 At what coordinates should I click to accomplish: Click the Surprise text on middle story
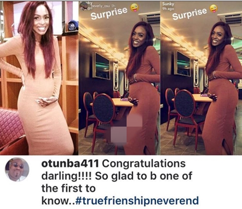[109, 13]
